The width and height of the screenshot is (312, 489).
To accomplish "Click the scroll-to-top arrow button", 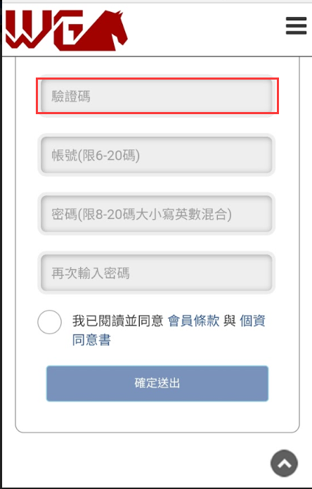I will pyautogui.click(x=284, y=463).
